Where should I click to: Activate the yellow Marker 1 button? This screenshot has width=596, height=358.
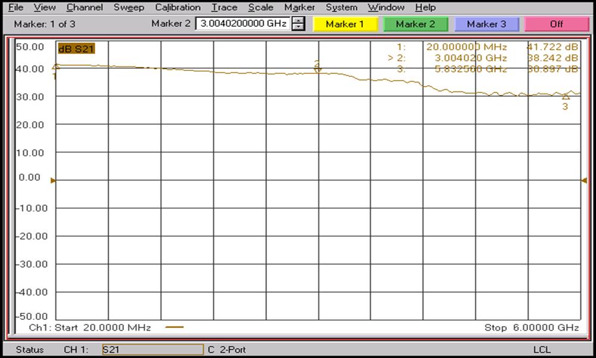point(344,24)
